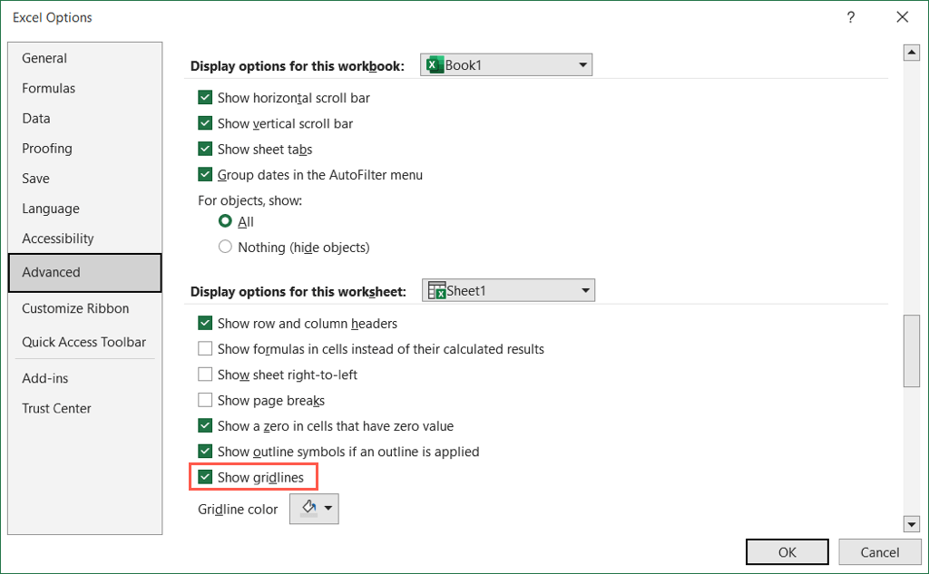The height and width of the screenshot is (574, 929).
Task: Click the OK button
Action: 787,552
